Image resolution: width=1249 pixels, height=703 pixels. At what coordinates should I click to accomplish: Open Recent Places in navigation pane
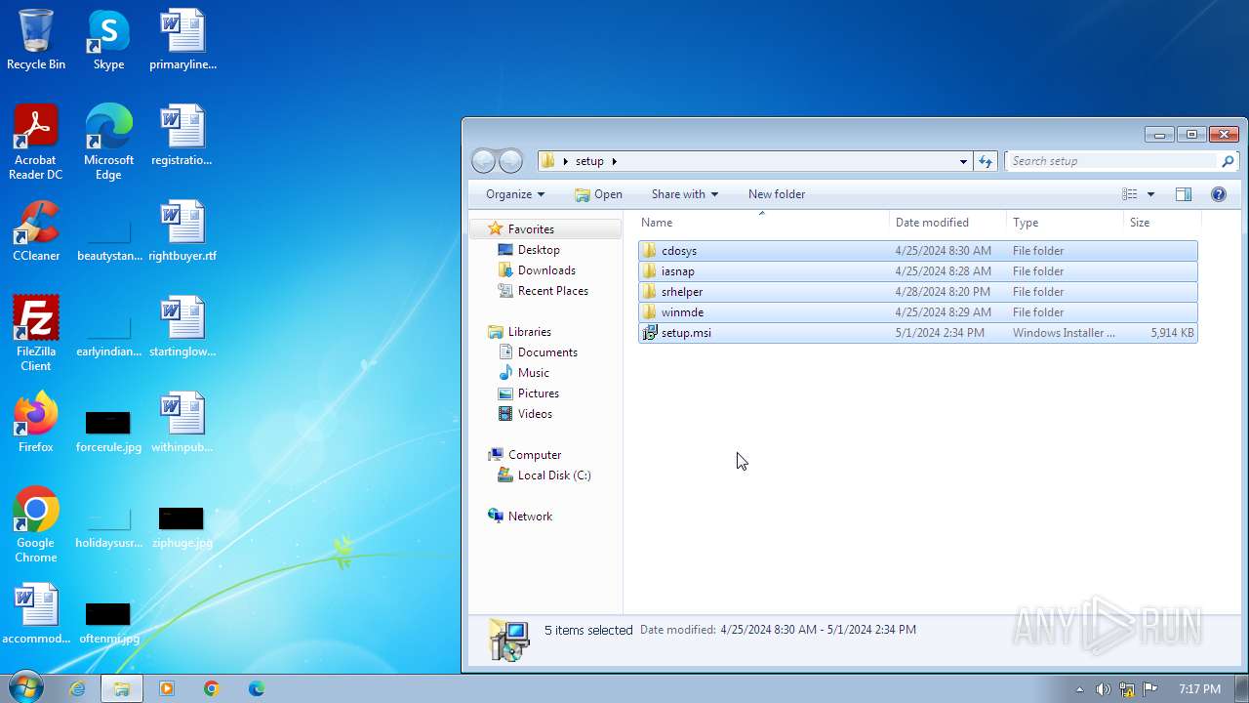(x=552, y=291)
